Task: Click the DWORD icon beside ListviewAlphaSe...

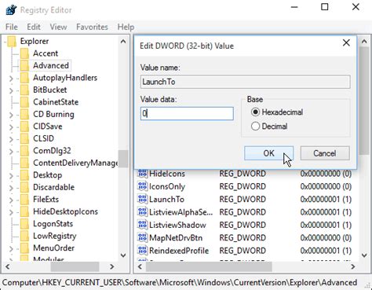Action: pos(142,212)
